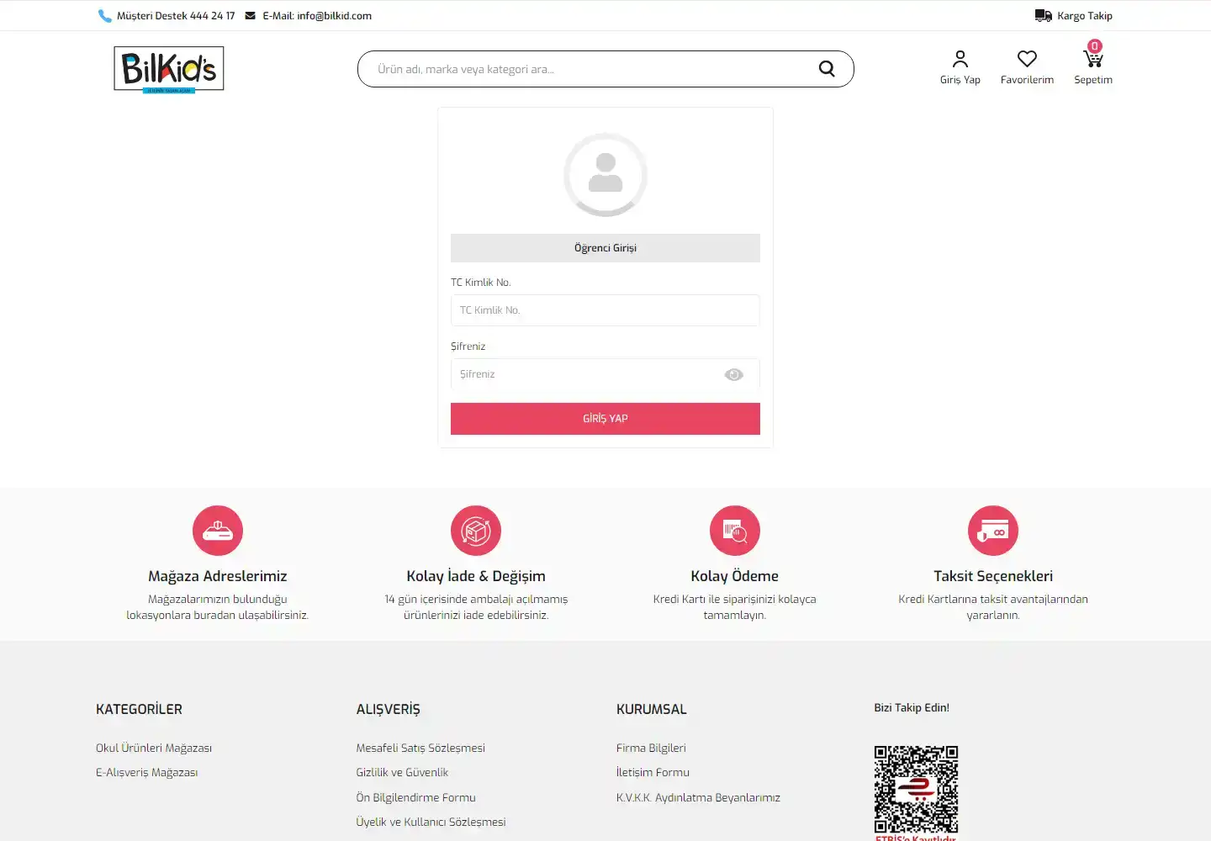Open Üyelik ve Kullanıcı Sözleşmesi link

click(431, 822)
